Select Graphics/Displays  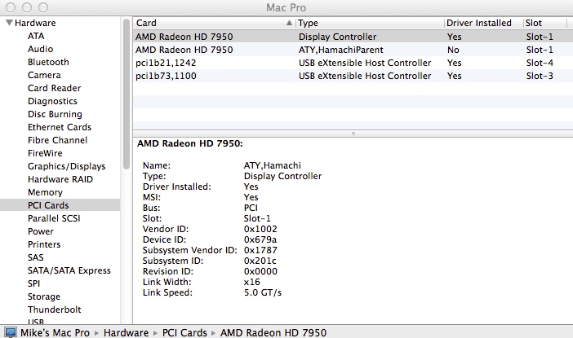[x=66, y=167]
